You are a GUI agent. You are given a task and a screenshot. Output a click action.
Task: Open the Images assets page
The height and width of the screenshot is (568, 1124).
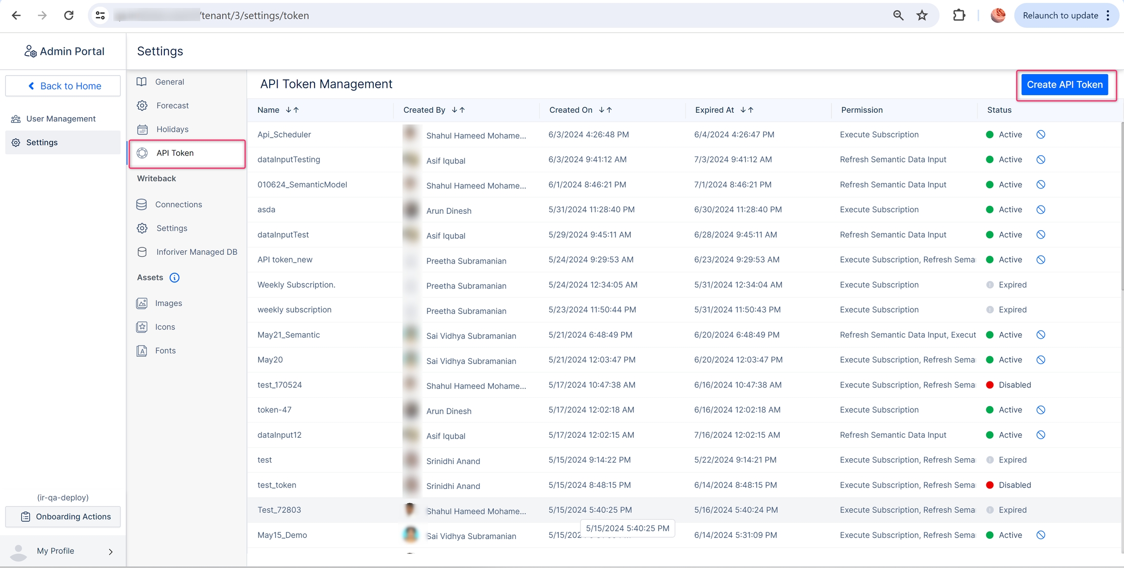168,303
